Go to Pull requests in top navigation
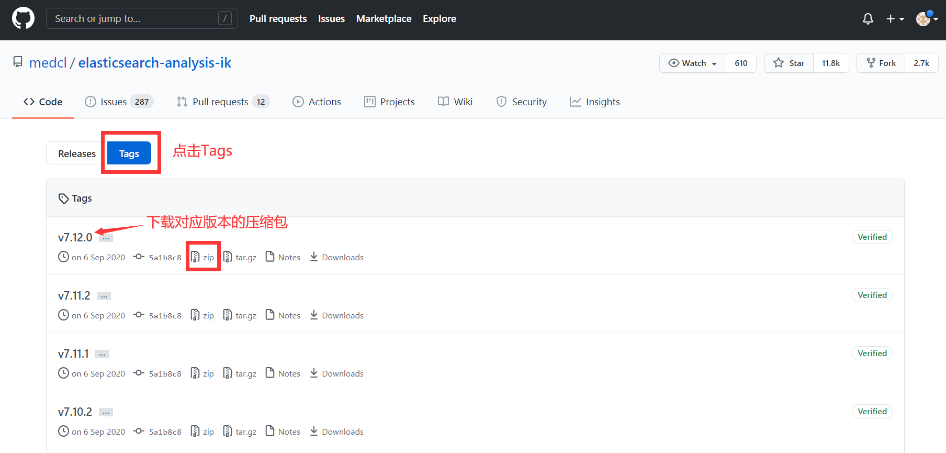946x453 pixels. [x=278, y=19]
